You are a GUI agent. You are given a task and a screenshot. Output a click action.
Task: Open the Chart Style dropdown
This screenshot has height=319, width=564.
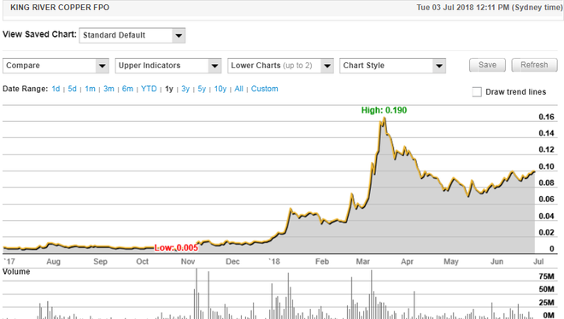click(x=392, y=66)
